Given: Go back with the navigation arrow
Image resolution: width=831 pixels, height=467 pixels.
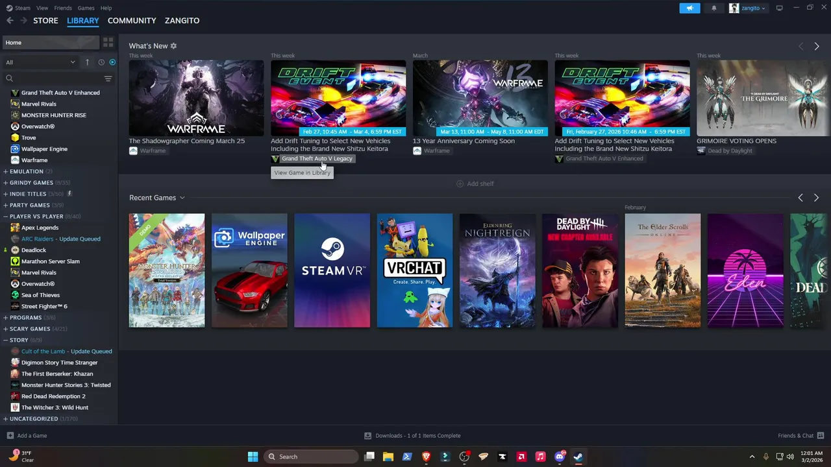Looking at the screenshot, I should tap(10, 21).
